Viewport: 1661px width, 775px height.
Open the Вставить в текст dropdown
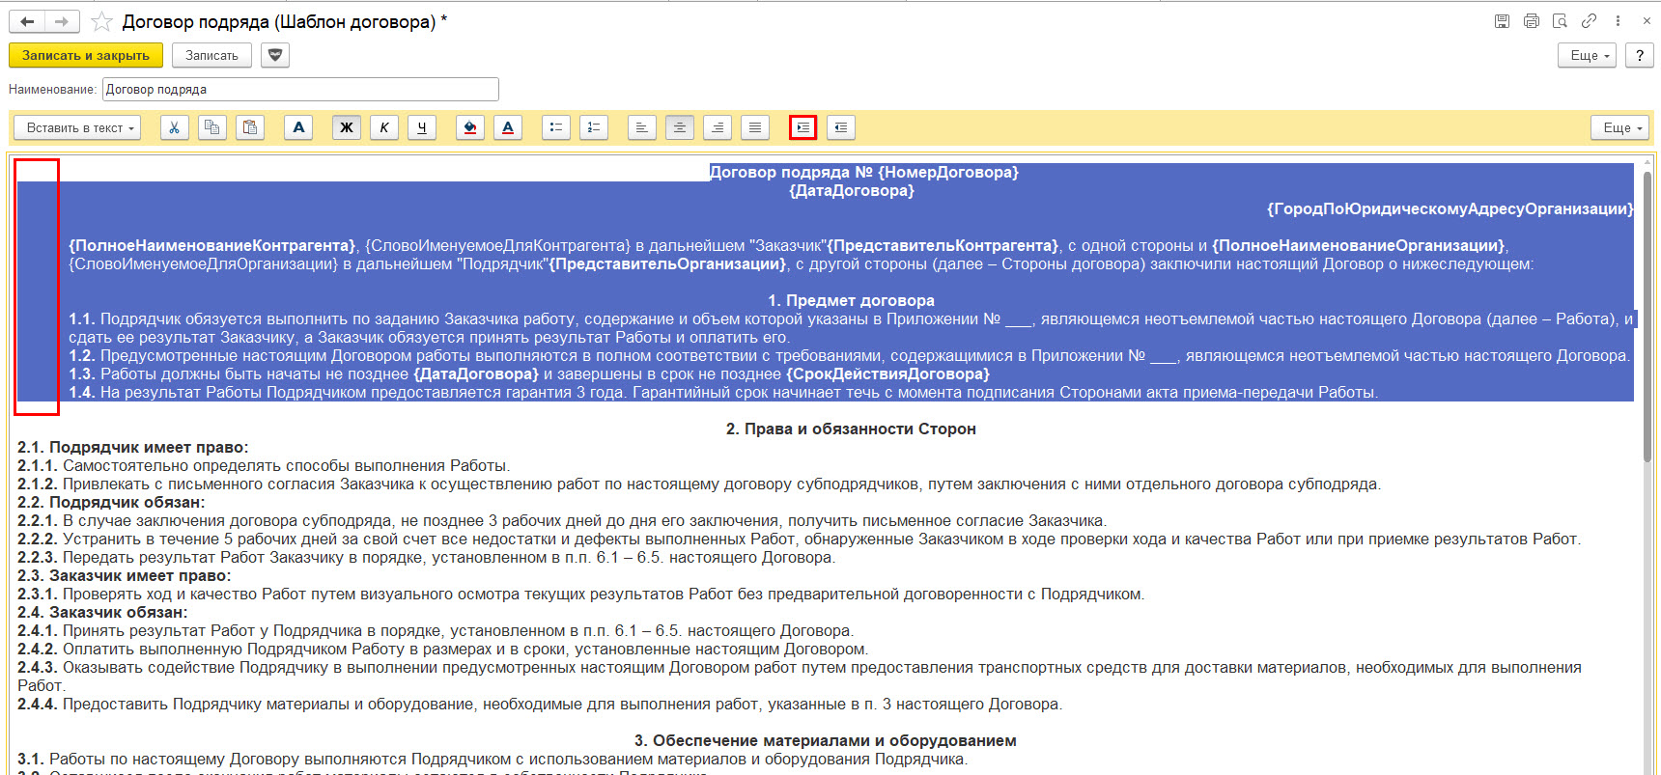tap(77, 127)
